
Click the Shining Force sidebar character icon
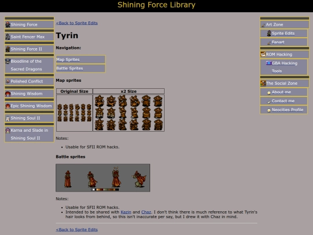[x=8, y=24]
